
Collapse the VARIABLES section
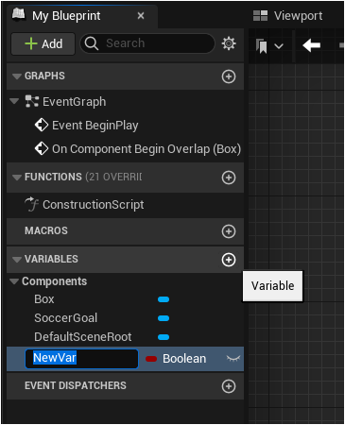point(17,260)
